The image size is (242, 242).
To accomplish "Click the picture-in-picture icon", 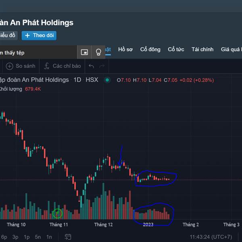I will pos(84,52).
